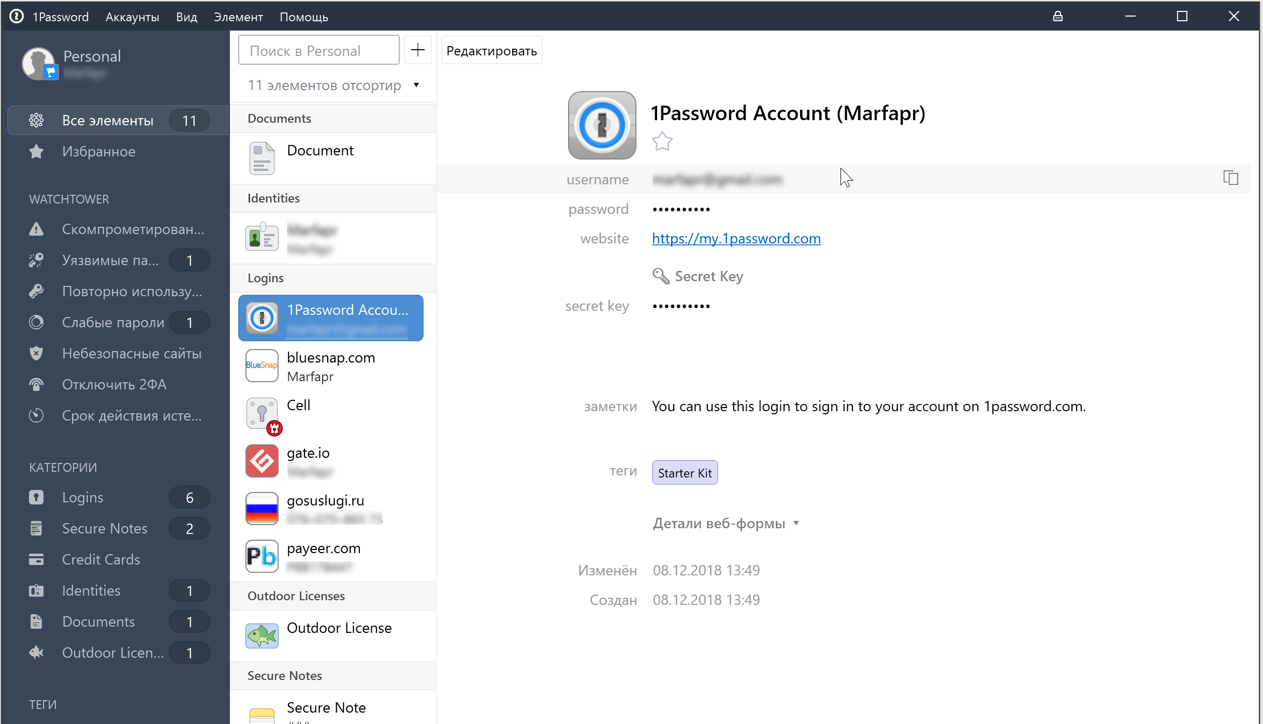Open the Аккаунты menu
The image size is (1263, 724).
[132, 17]
